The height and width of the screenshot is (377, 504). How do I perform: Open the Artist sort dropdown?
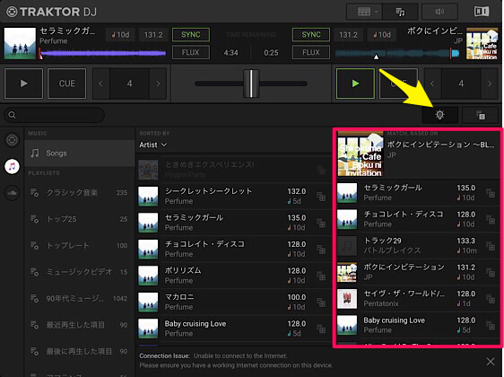pyautogui.click(x=153, y=145)
